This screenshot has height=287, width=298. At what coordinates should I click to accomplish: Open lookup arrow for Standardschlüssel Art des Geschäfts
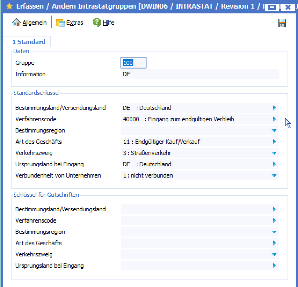(274, 142)
